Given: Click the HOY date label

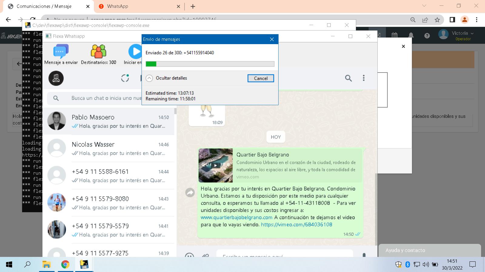Looking at the screenshot, I should 276,137.
